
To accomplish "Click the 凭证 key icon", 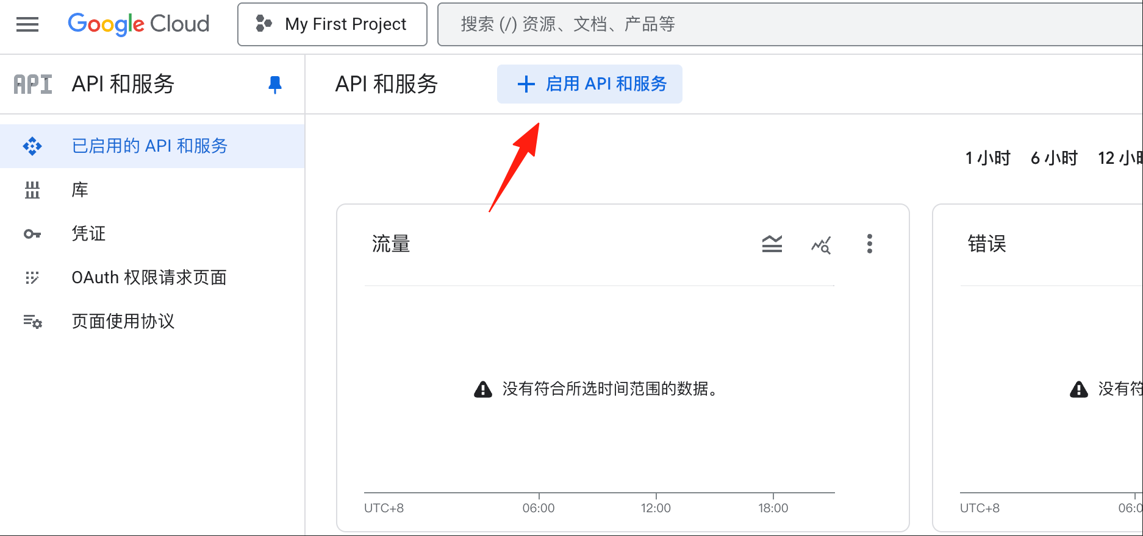I will tap(32, 234).
